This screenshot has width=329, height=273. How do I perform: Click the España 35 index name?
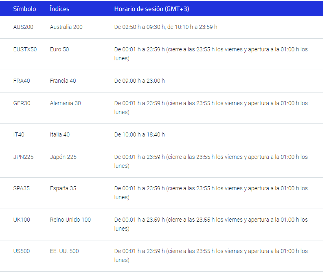[x=63, y=188]
